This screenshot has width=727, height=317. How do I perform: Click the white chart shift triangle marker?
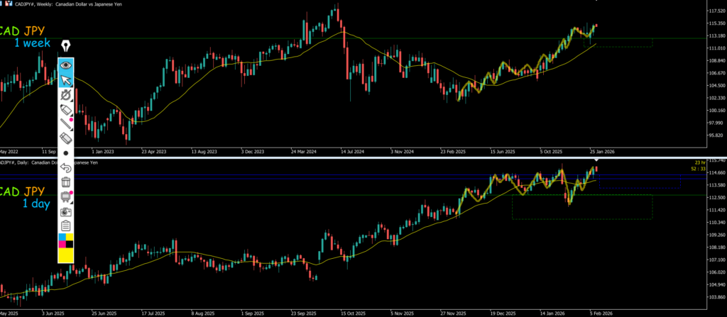(595, 161)
